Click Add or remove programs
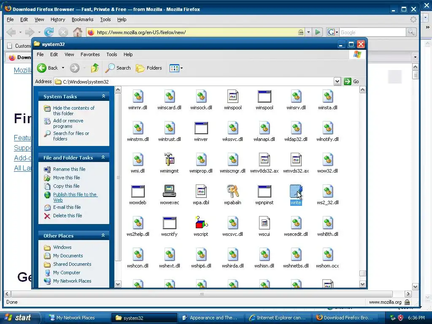Image resolution: width=432 pixels, height=324 pixels. 68,123
